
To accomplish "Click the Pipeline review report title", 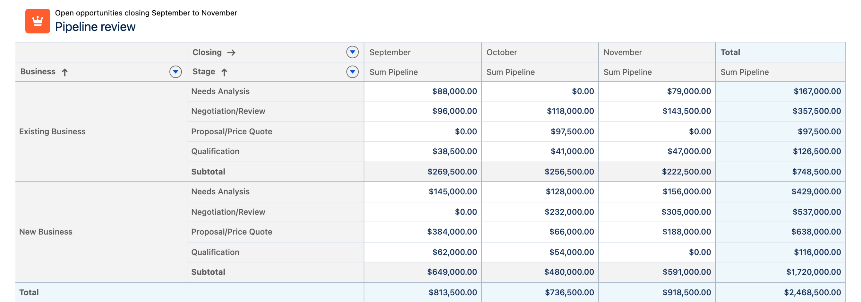I will point(95,27).
